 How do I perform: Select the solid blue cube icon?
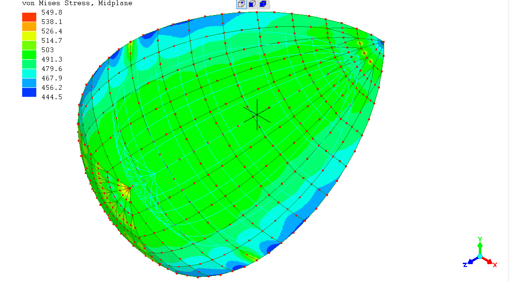tap(263, 4)
